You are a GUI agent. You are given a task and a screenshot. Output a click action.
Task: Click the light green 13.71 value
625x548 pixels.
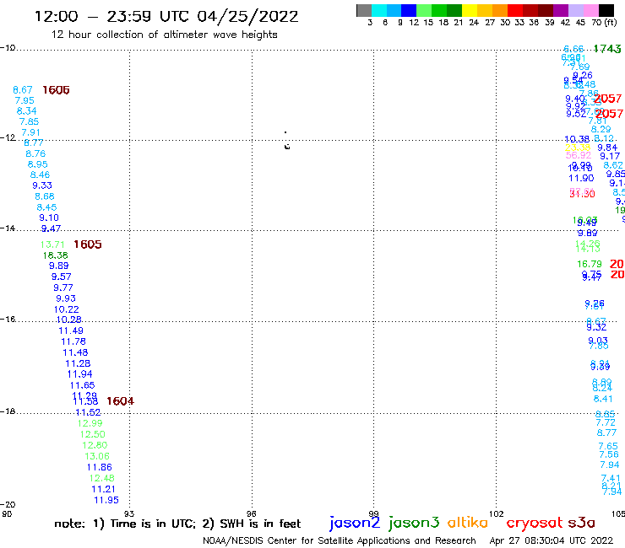pos(52,244)
